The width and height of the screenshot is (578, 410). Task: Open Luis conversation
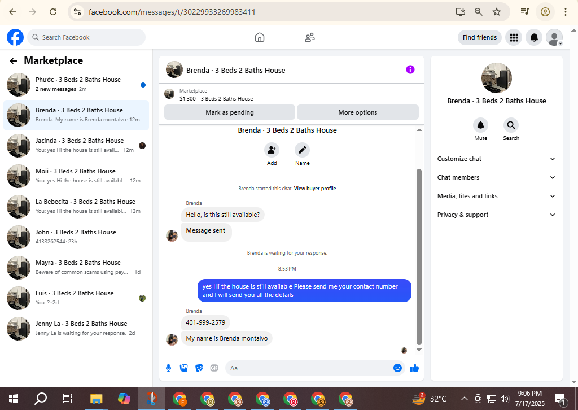(x=76, y=298)
